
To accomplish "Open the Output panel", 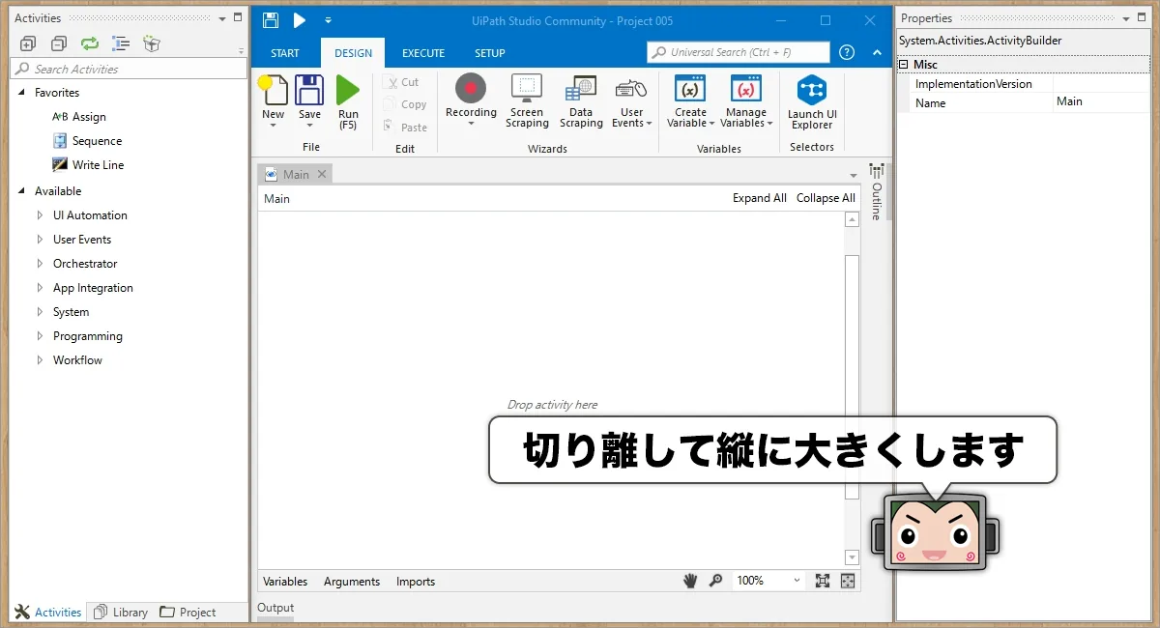I will point(275,608).
